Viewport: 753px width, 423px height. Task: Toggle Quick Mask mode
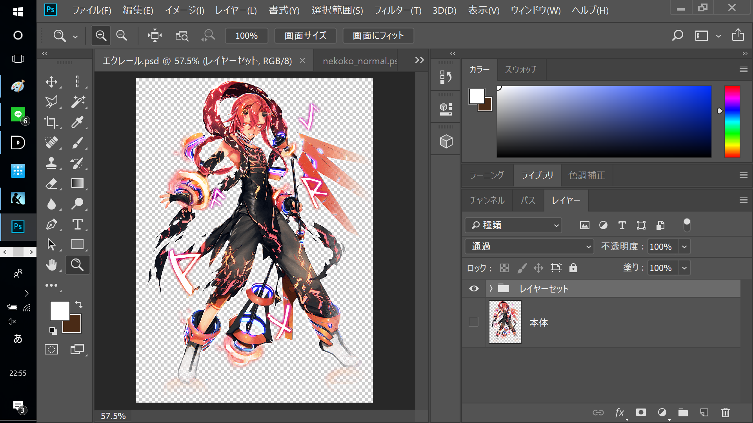click(x=51, y=349)
